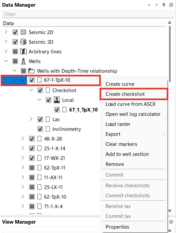Image resolution: width=176 pixels, height=233 pixels.
Task: Choose Properties in the context menu
Action: coord(117,227)
